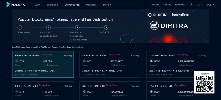
Task: Click the banner headline Popular Blockchains' Tokens
Action: [x=65, y=19]
